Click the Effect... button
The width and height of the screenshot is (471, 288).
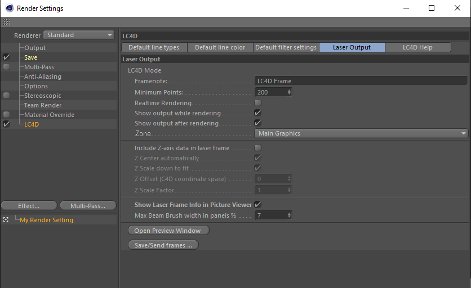29,206
